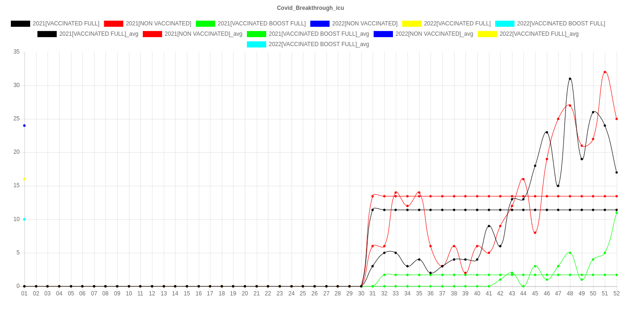This screenshot has width=621, height=310.
Task: Hide 2022[VACCINATED FULL] dataset from legend
Action: point(457,24)
